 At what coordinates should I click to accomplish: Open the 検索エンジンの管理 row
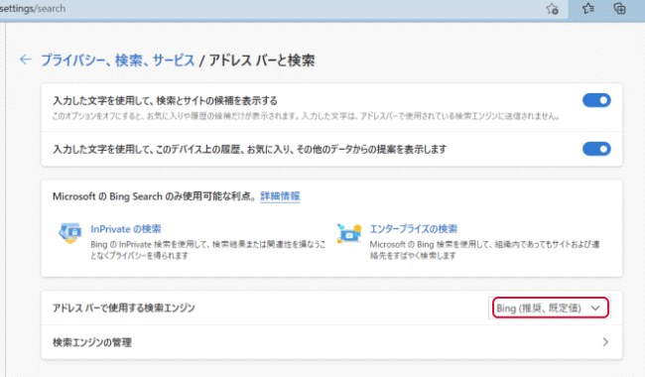click(x=331, y=342)
